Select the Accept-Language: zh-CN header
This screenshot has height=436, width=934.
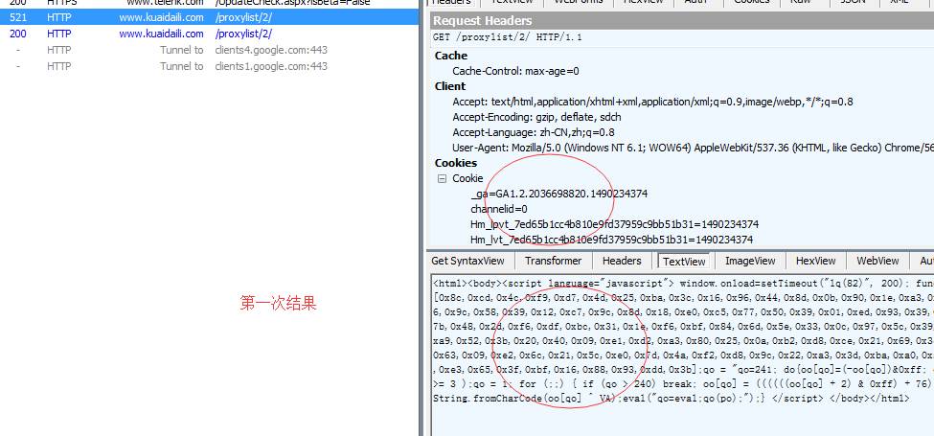534,132
